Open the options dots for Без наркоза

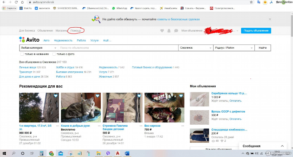coord(183,126)
